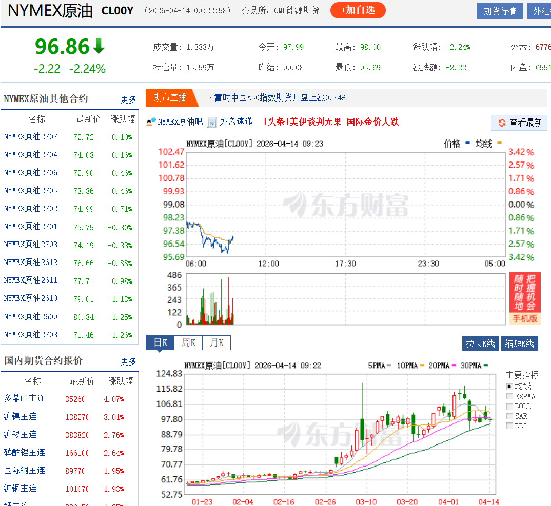
Task: Open the NYMEX原油2703 contract
Action: pyautogui.click(x=31, y=245)
